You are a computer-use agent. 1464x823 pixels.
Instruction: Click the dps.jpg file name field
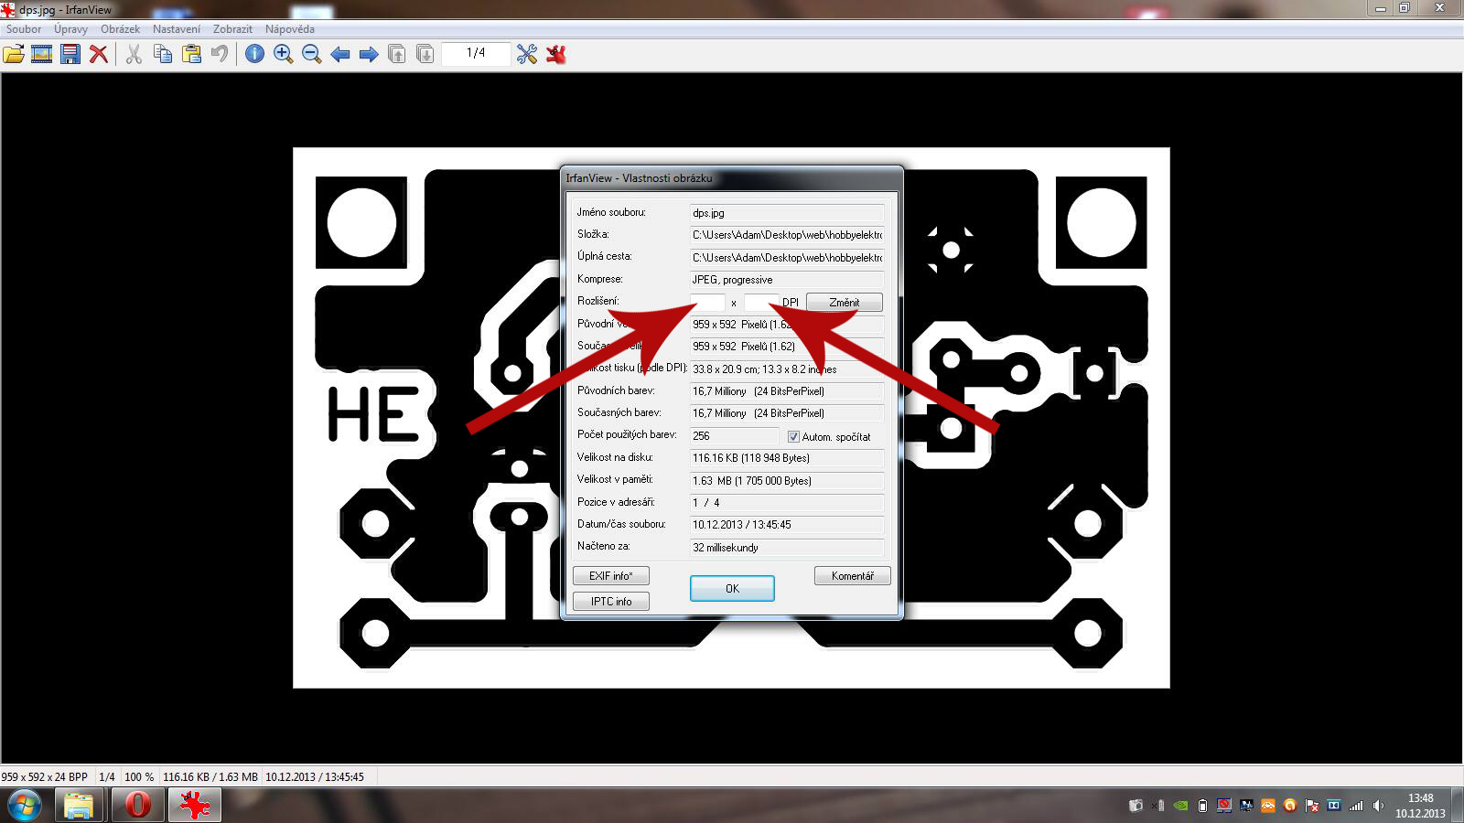[x=787, y=212]
